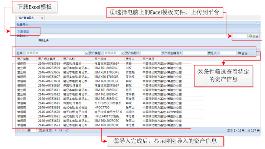Select row 2146-A0783611
265x149 pixels.
110,90
